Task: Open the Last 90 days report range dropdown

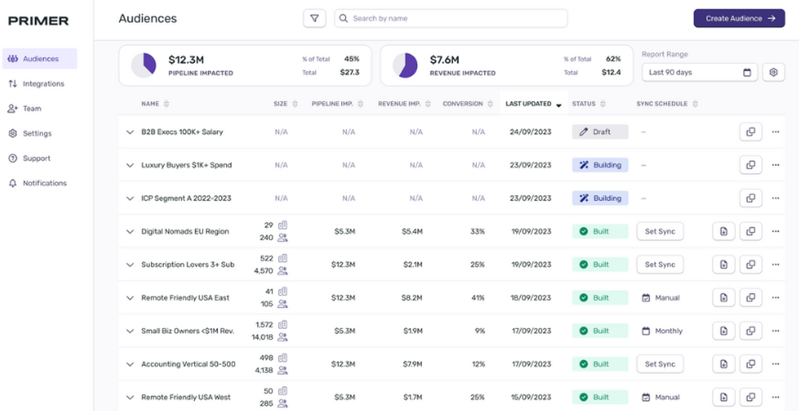Action: click(x=700, y=73)
